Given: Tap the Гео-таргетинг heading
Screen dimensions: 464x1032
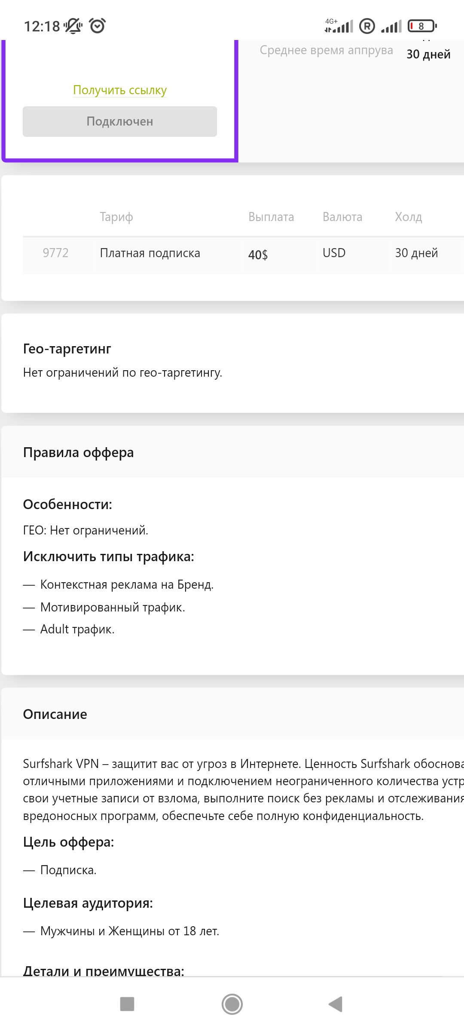Looking at the screenshot, I should coord(67,349).
